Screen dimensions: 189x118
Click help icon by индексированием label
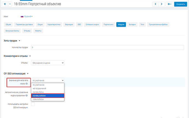[27, 96]
